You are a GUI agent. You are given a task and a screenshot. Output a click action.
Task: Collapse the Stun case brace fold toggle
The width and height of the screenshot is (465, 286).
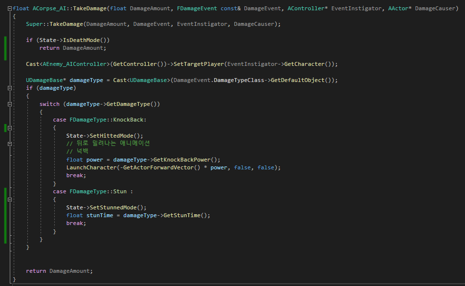(9, 200)
